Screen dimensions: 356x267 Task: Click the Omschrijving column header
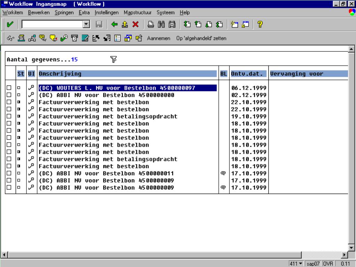click(128, 74)
